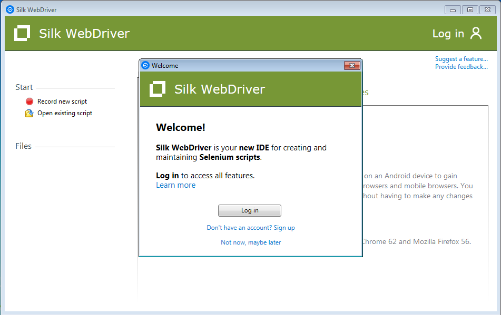
Task: Click the Chrome 62 and Mozilla Firefox 56 text
Action: click(x=416, y=242)
